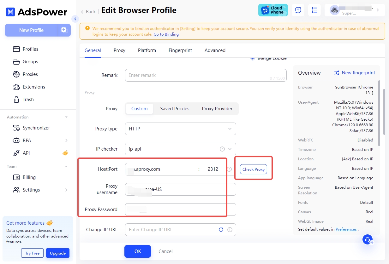Expand the account menu chevron
This screenshot has width=389, height=264.
point(378,10)
